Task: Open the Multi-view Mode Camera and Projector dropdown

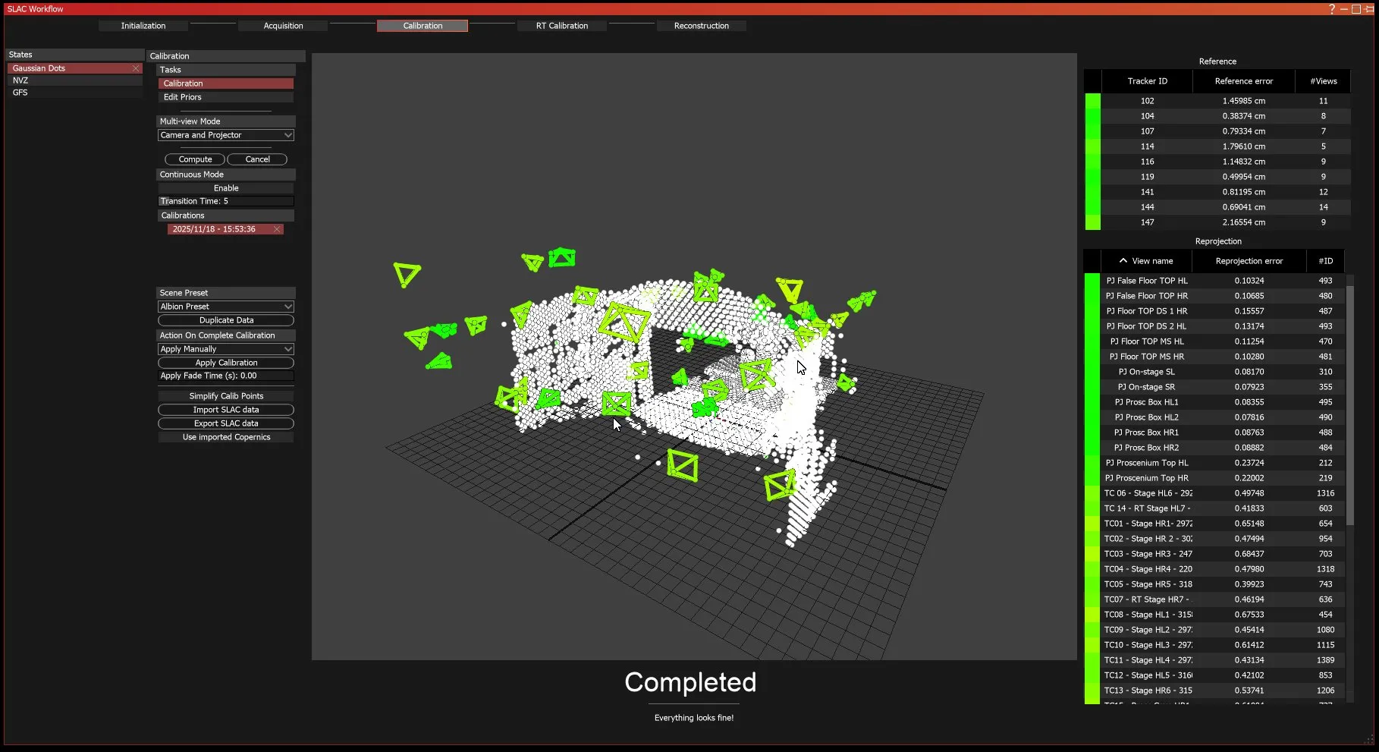Action: coord(225,135)
